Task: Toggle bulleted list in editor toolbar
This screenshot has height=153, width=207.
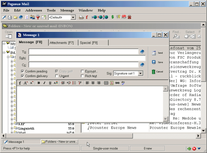Action: click(x=74, y=83)
